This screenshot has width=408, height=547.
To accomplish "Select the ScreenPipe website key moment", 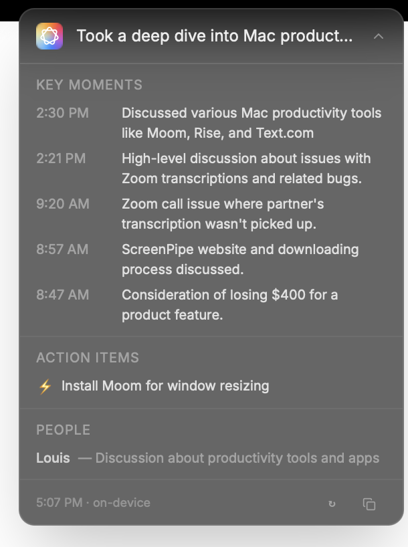I will (240, 259).
